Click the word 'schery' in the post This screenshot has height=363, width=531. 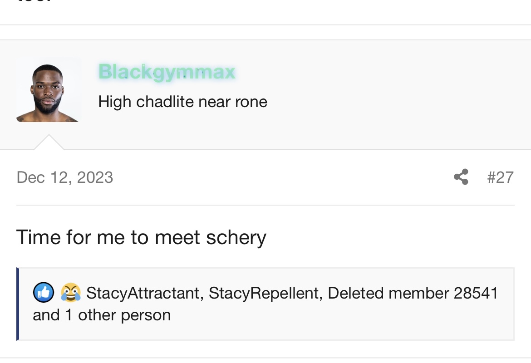click(236, 238)
